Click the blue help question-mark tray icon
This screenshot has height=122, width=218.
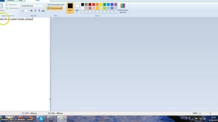186,118
